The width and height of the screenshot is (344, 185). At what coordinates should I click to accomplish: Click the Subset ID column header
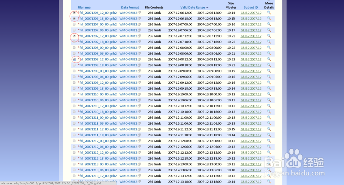coord(251,8)
